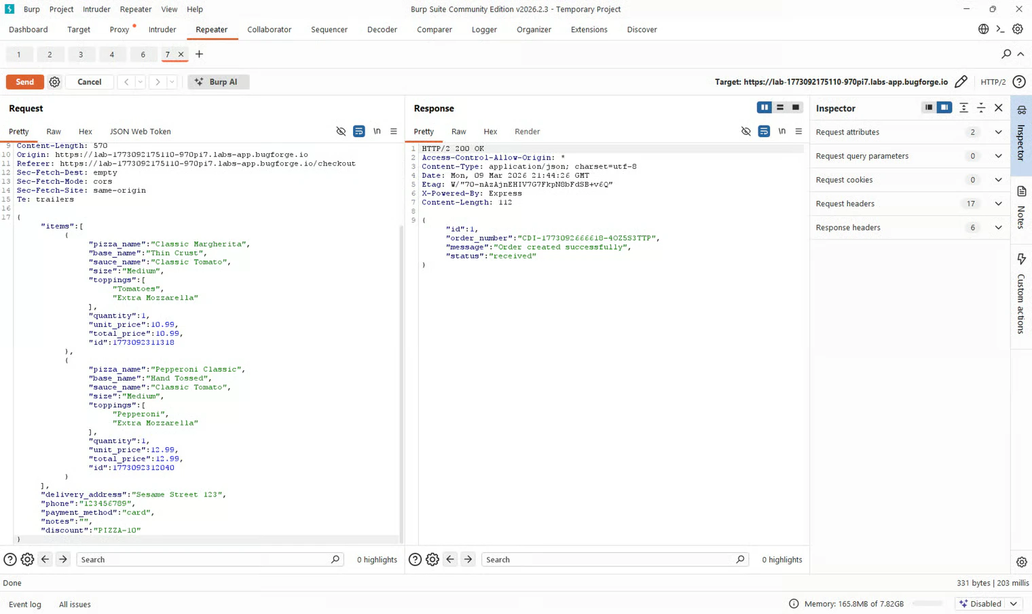Select combined tabbed request/response layout
Viewport: 1032px width, 614px height.
[796, 108]
